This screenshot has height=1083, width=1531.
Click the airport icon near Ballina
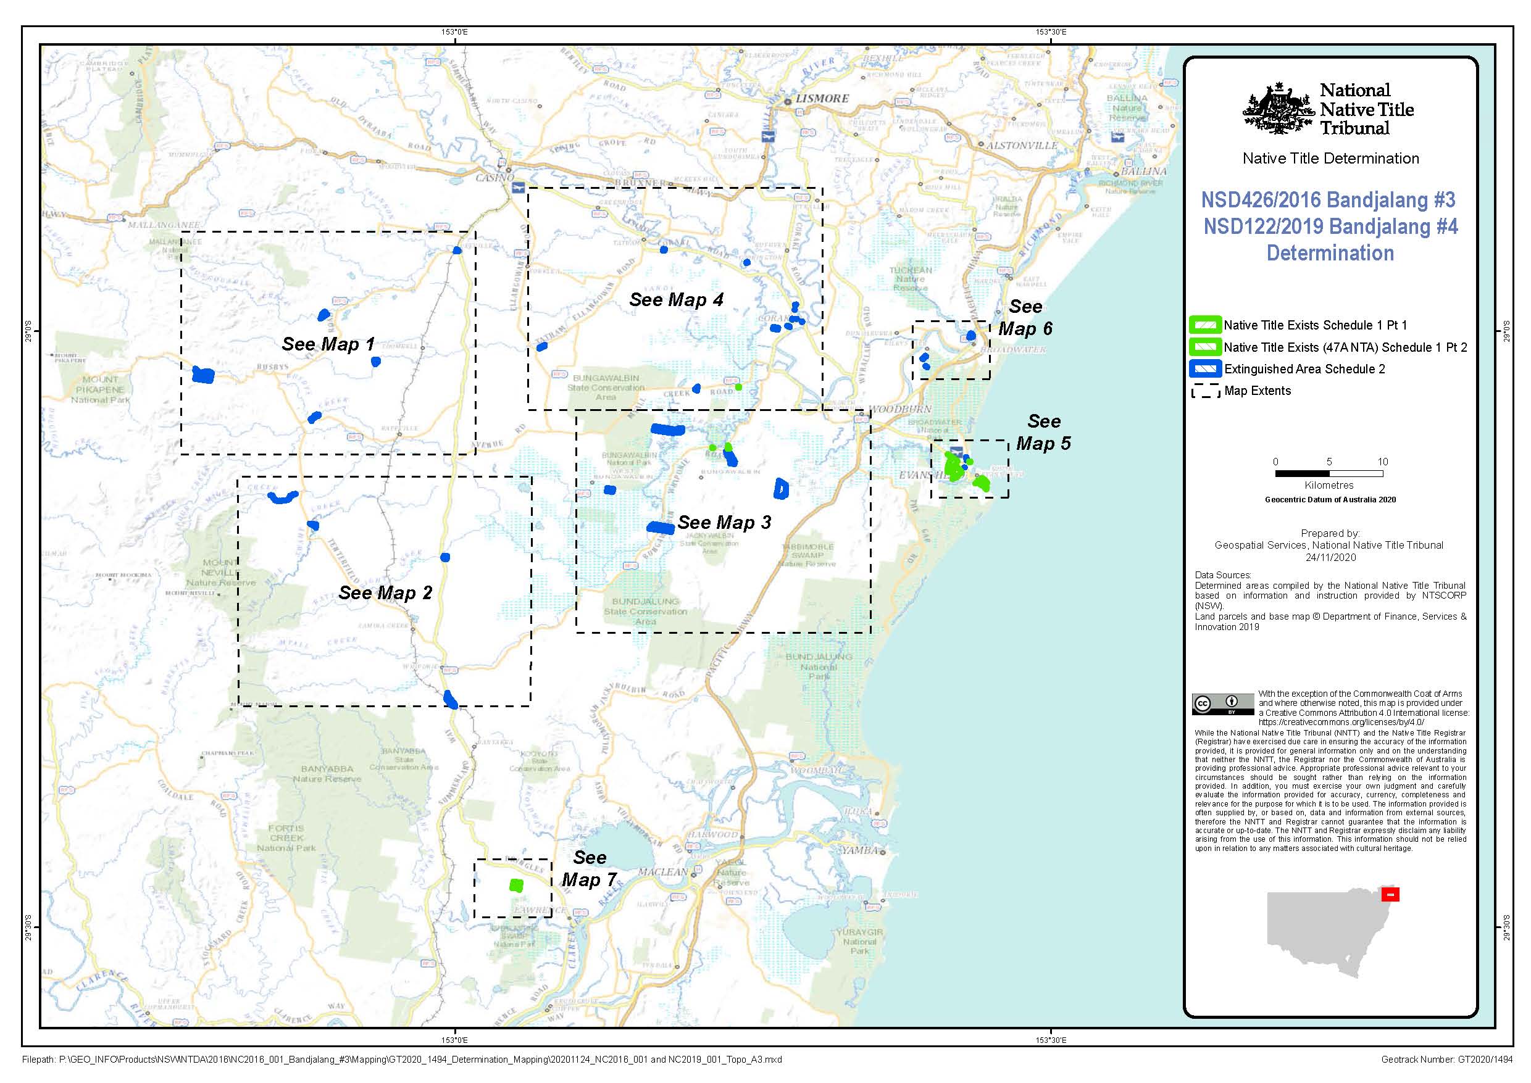(1117, 138)
